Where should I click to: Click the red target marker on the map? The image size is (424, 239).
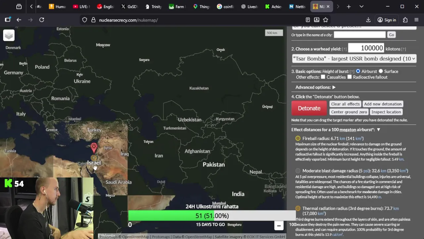[x=94, y=147]
